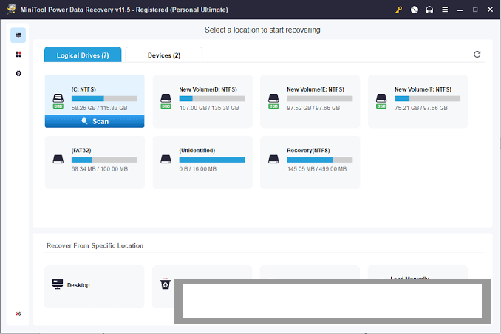Click the bootable media disc icon
501x334 pixels.
point(414,10)
